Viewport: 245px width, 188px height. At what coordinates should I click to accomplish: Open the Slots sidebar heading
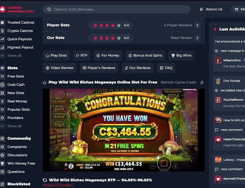(x=12, y=68)
